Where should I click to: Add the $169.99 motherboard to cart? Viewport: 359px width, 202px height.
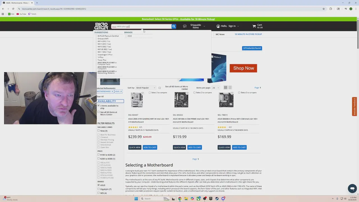point(239,147)
